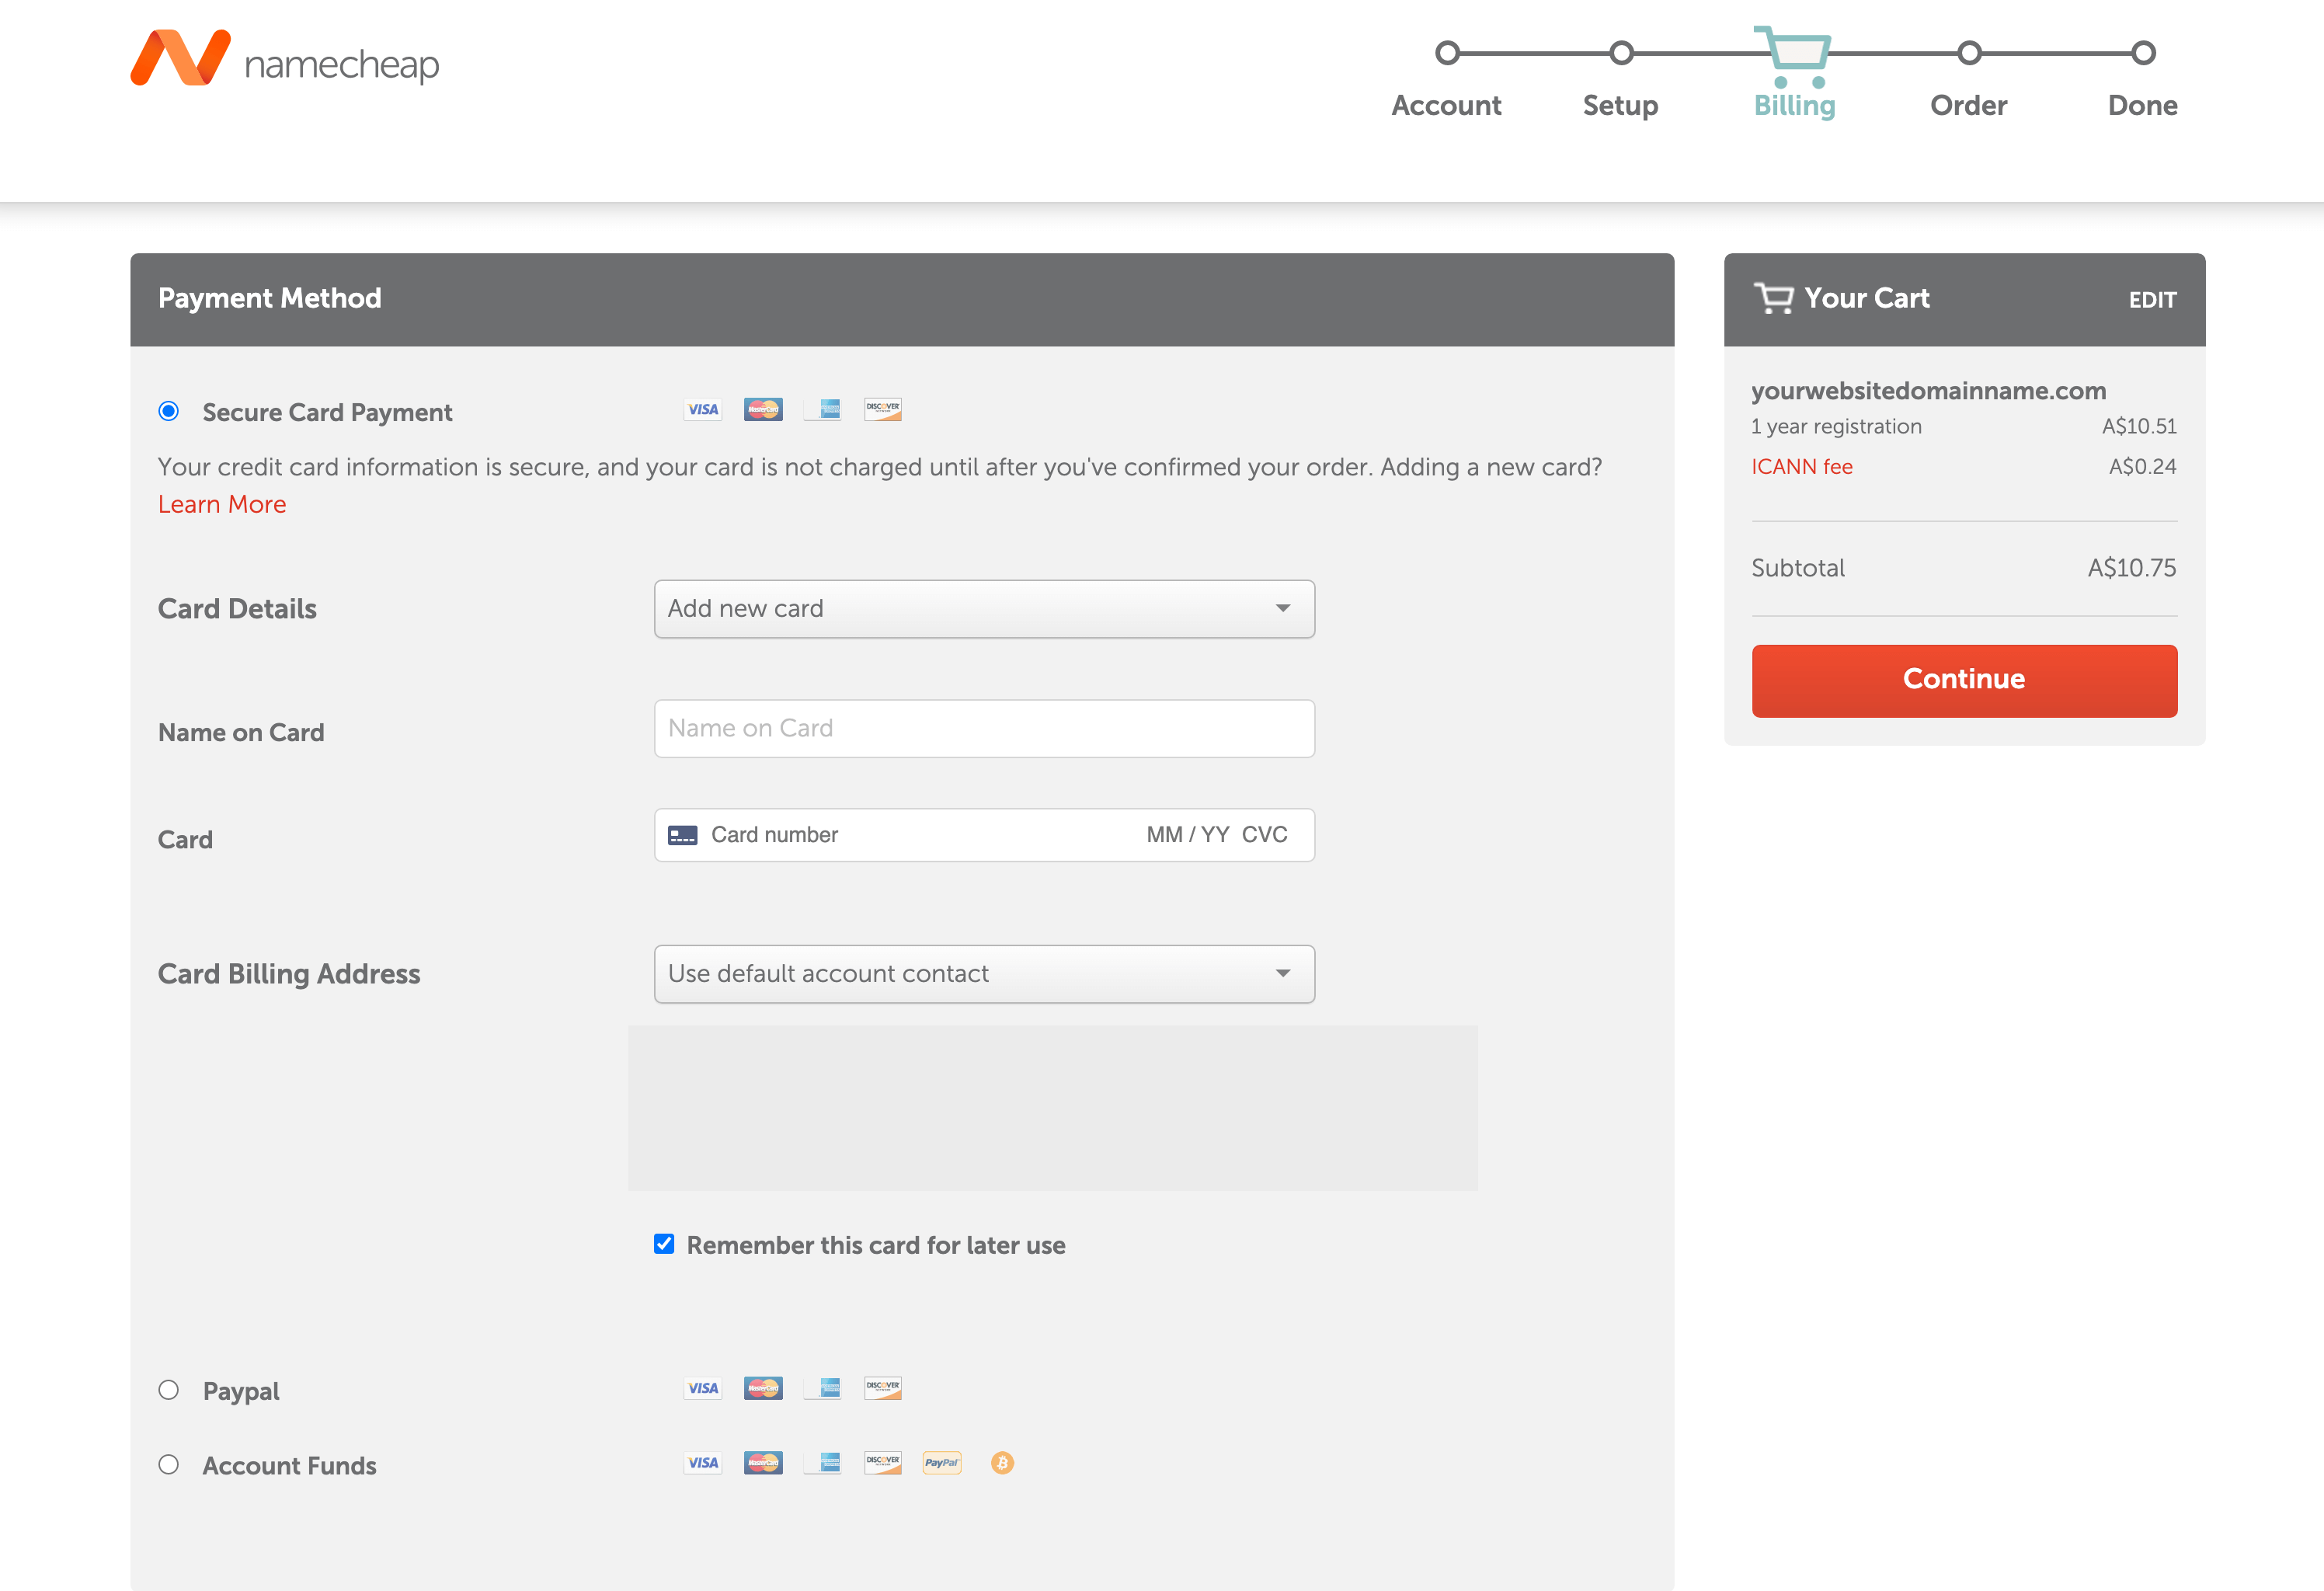Go to the Billing step label
This screenshot has height=1591, width=2324.
click(x=1794, y=106)
